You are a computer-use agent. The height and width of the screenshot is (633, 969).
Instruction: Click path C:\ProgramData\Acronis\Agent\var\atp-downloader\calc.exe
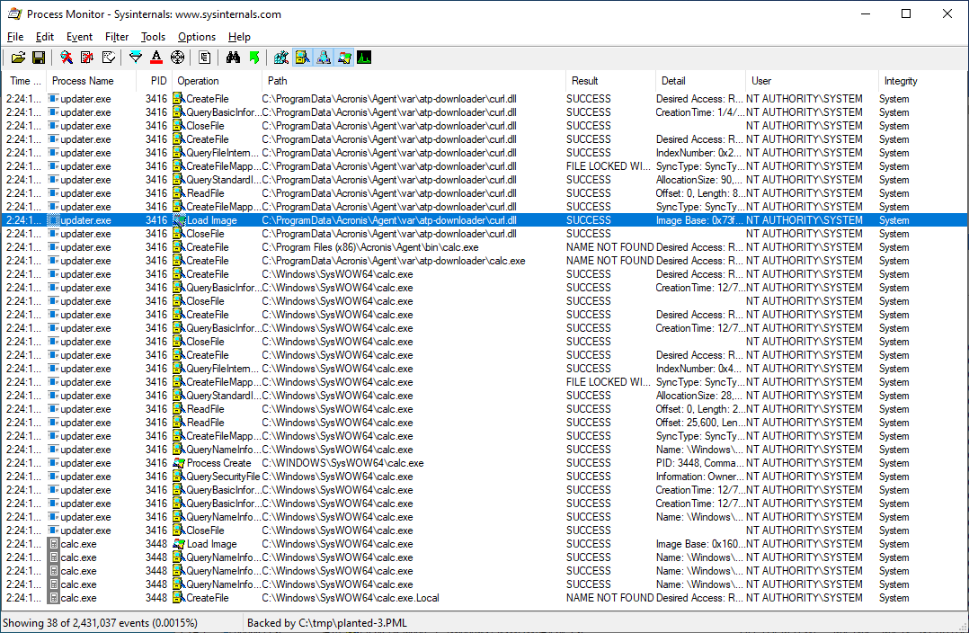tap(394, 261)
